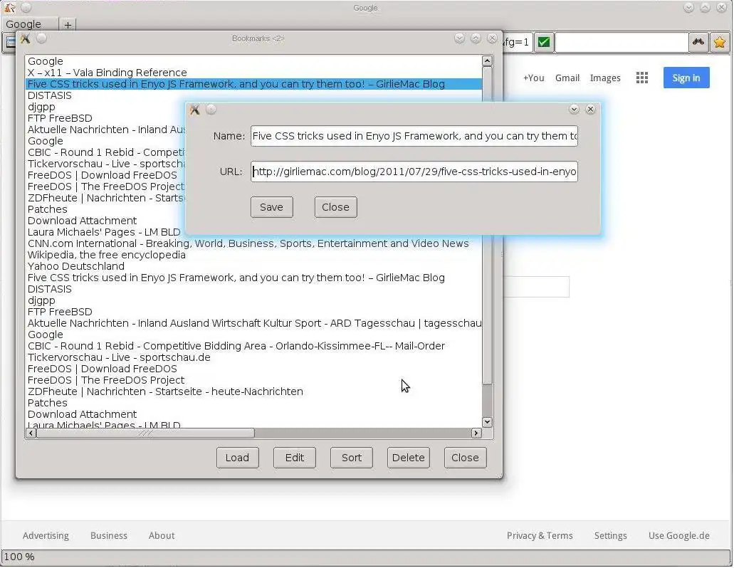Click the blue Sign in button

686,78
